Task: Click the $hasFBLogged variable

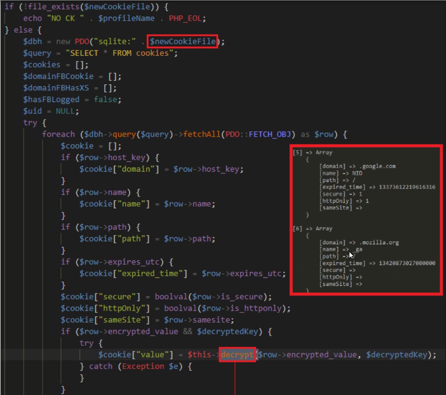Action: 51,99
